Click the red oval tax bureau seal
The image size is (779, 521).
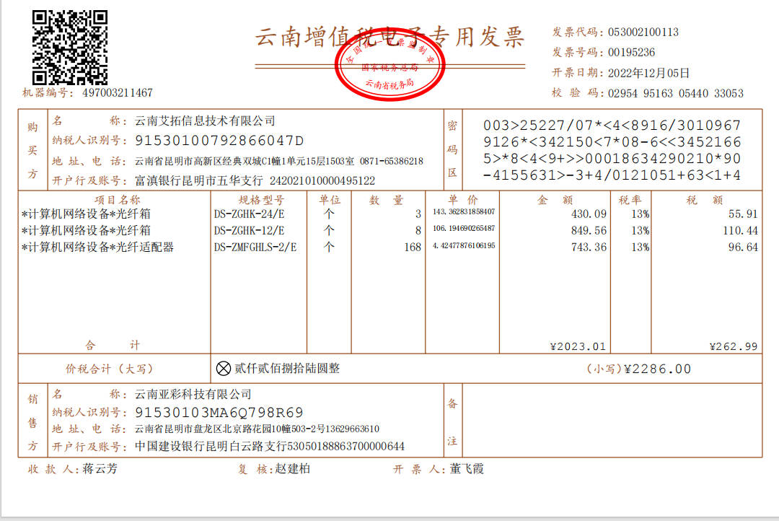(x=389, y=64)
